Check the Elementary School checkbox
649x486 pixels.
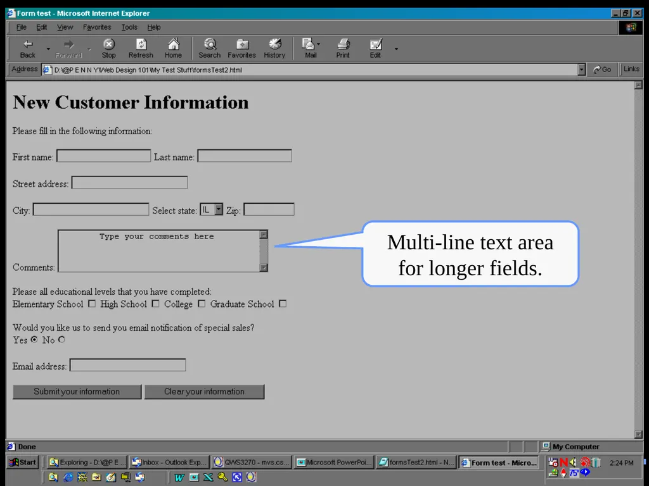(x=92, y=304)
